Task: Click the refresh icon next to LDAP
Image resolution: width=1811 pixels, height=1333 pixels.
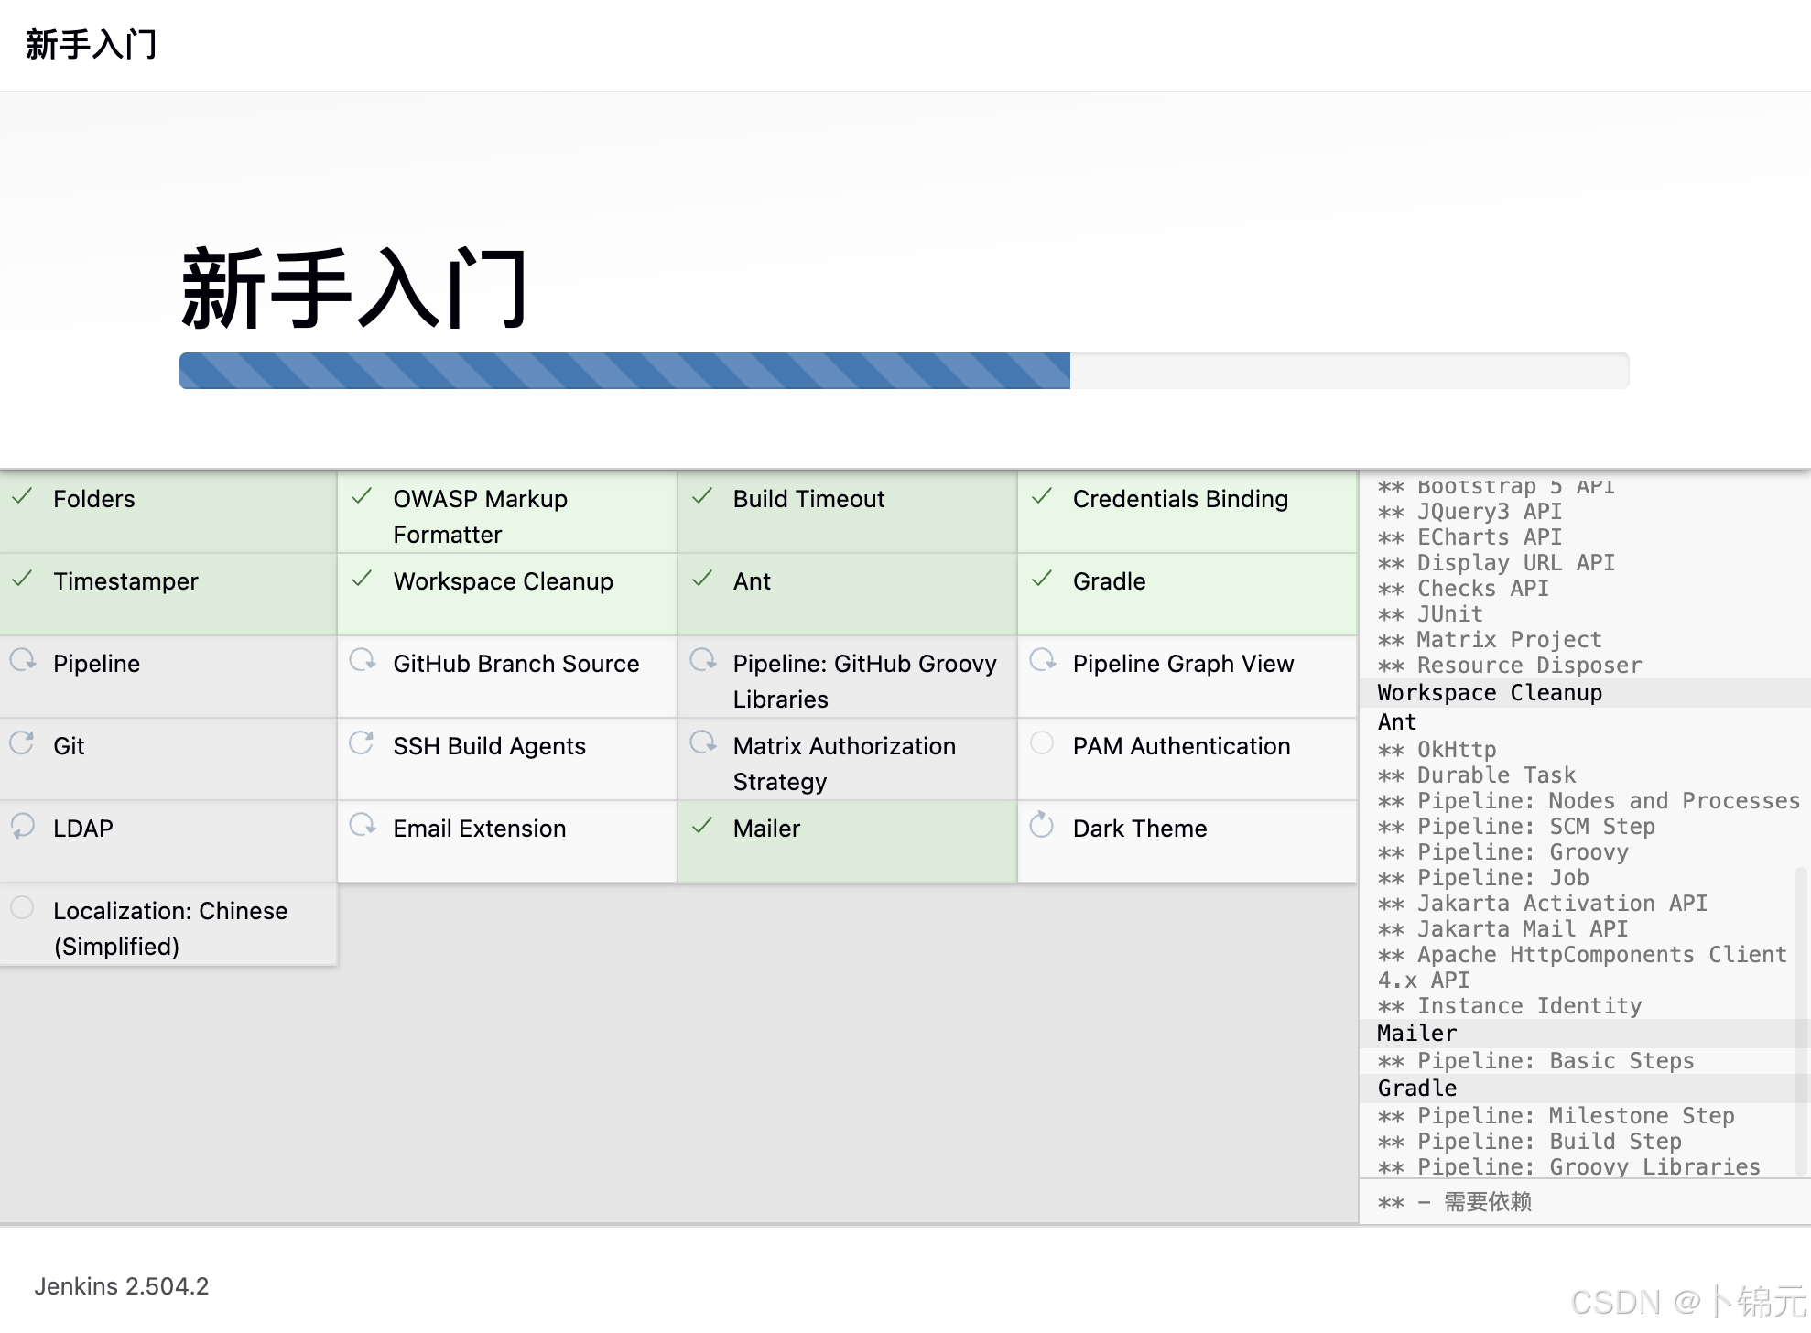Action: tap(22, 828)
